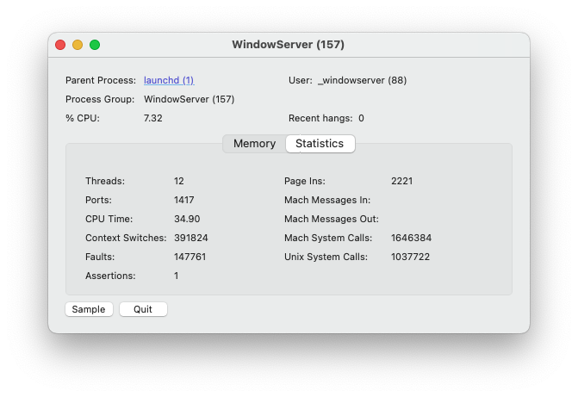Click the Assertions value 1
Screen dimensions: 578x397
(177, 276)
